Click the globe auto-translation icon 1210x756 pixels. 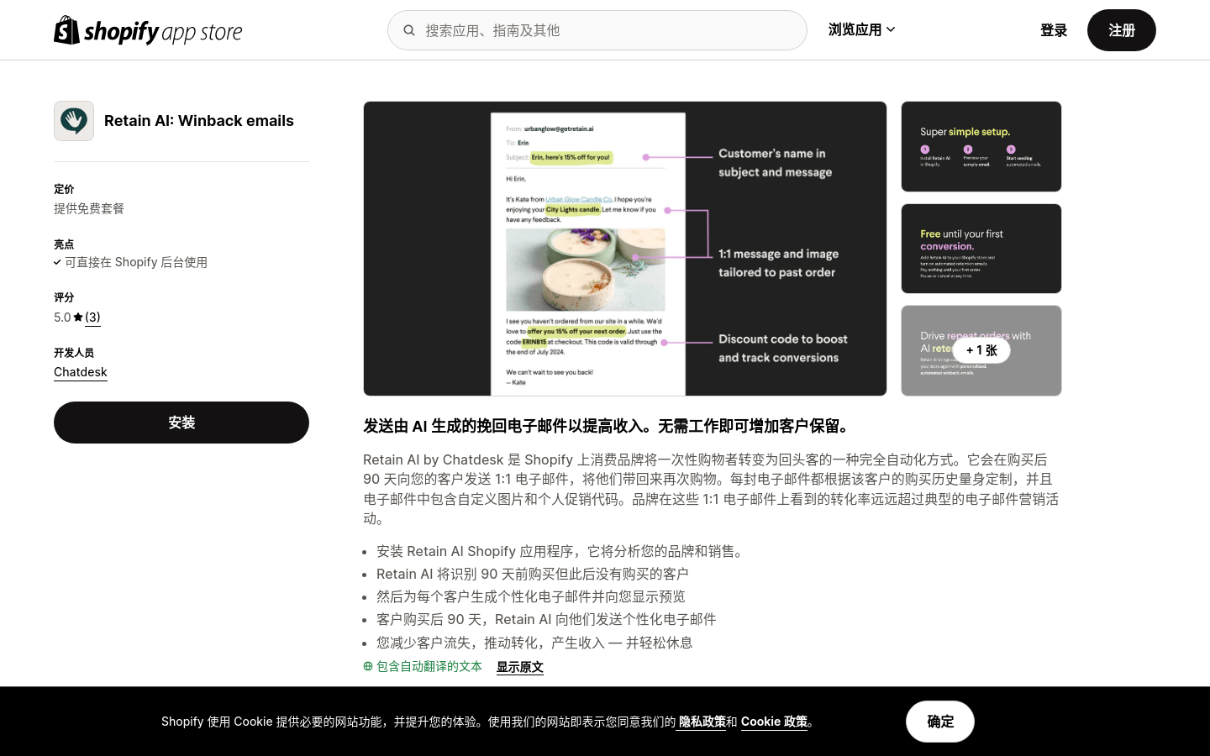(x=368, y=666)
